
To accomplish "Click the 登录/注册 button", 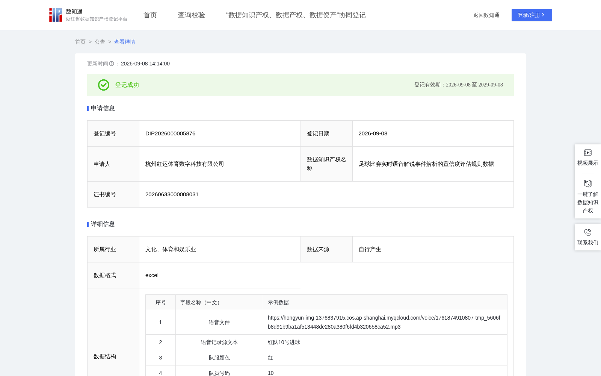I will point(532,15).
